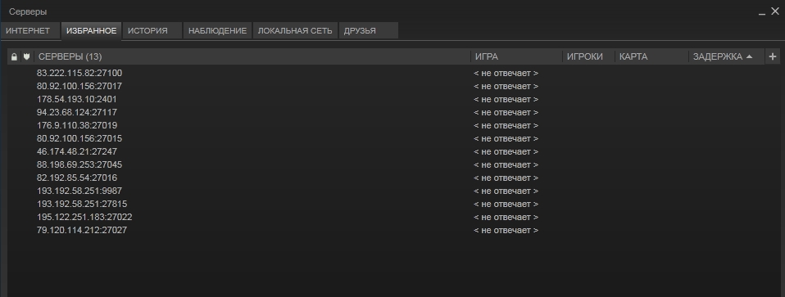Sort by ИГРА column header

516,56
